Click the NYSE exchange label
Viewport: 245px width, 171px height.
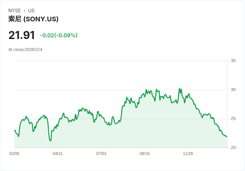pyautogui.click(x=15, y=11)
